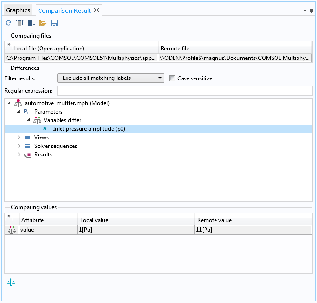Open file with the folder icon

pyautogui.click(x=42, y=23)
